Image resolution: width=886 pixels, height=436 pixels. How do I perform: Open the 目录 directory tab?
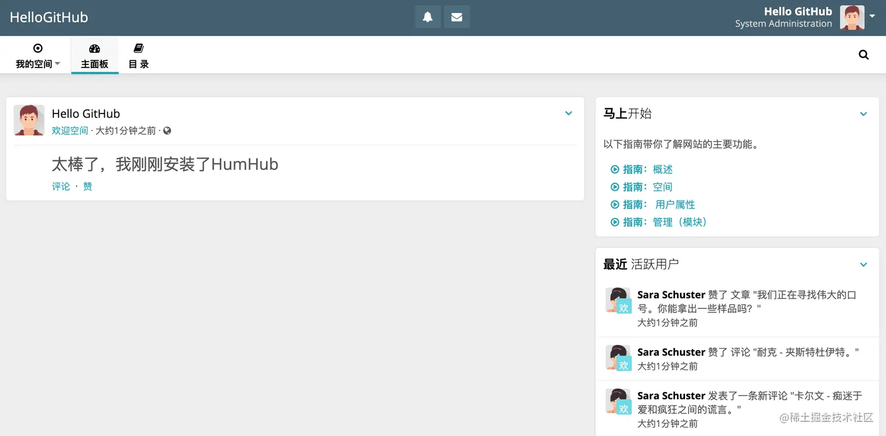(x=138, y=56)
